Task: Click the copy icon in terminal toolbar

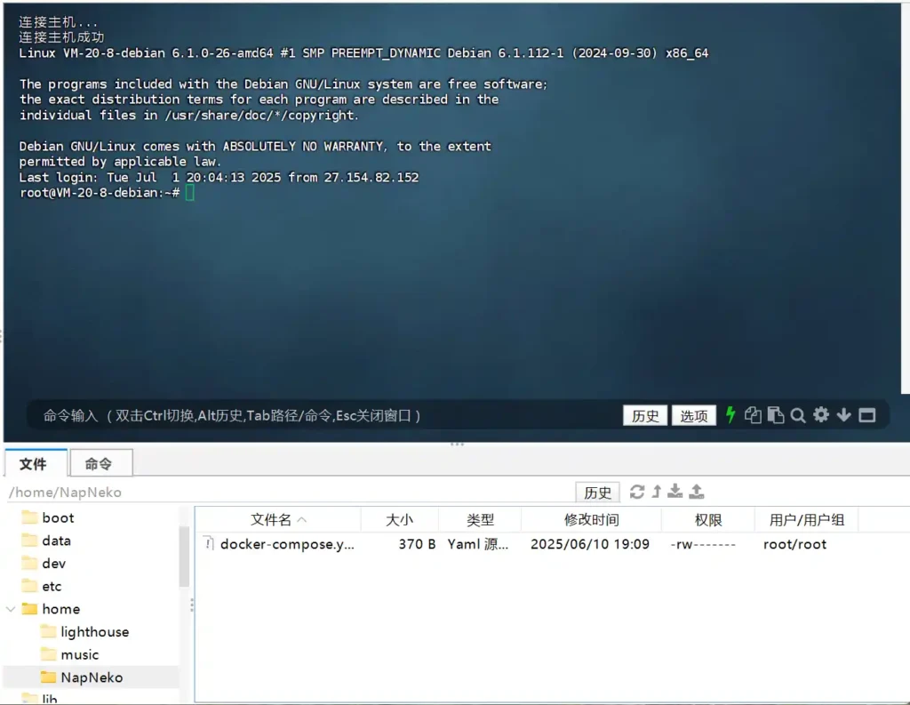Action: 753,415
